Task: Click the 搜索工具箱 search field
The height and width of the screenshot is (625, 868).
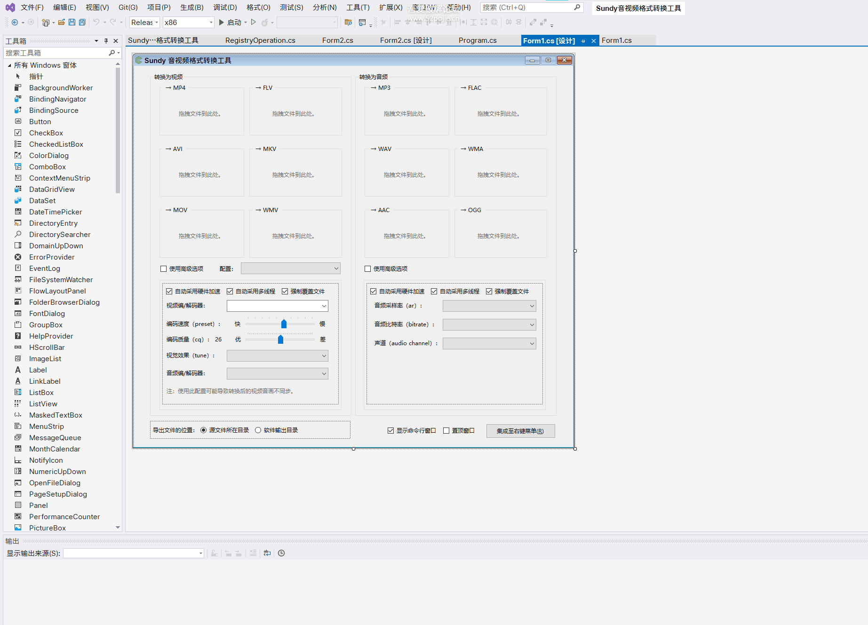Action: (x=56, y=53)
